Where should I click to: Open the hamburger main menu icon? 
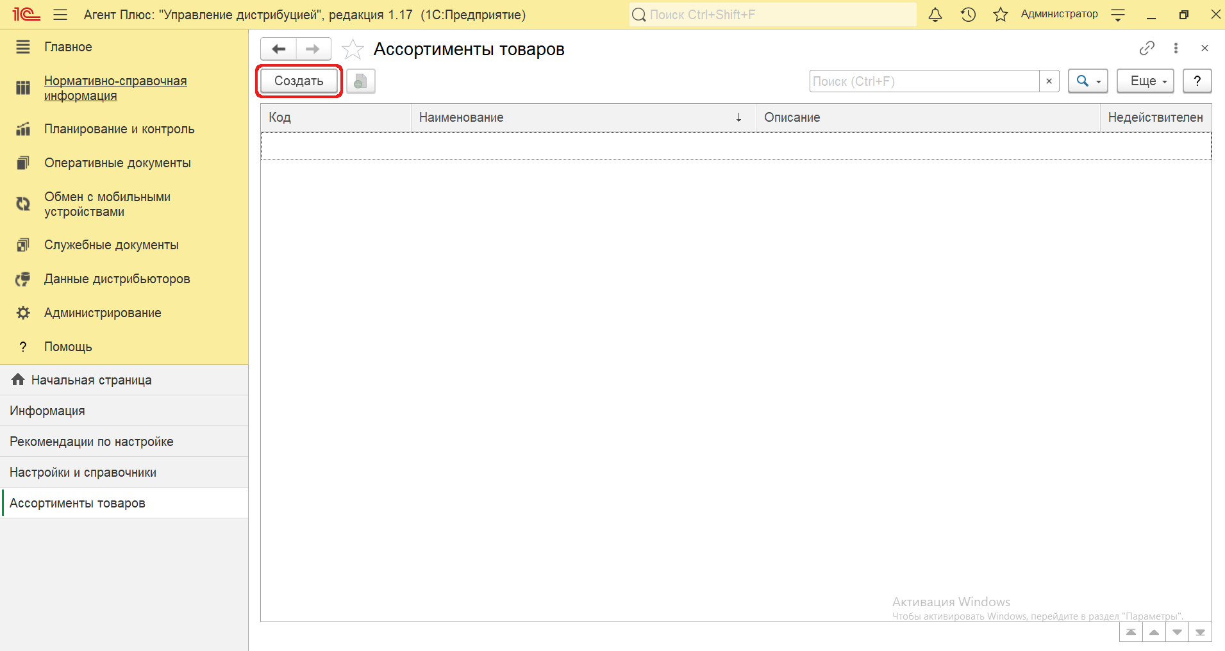pyautogui.click(x=60, y=15)
